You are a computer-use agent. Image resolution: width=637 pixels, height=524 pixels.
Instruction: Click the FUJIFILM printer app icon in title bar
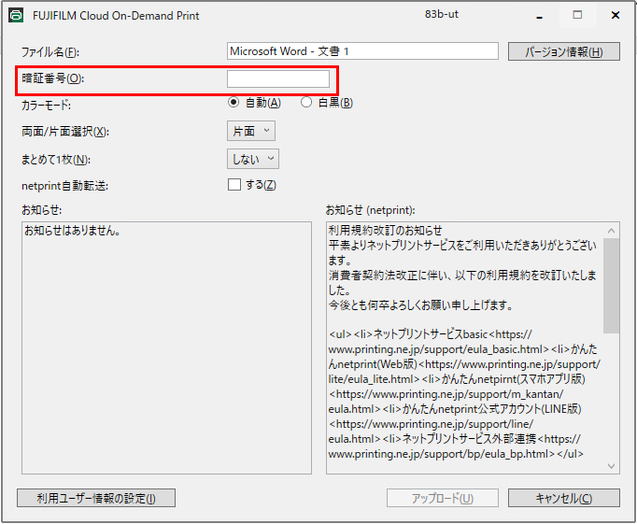click(16, 15)
